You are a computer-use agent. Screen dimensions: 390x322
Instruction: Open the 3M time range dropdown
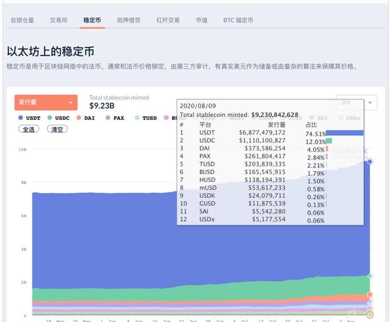[356, 102]
